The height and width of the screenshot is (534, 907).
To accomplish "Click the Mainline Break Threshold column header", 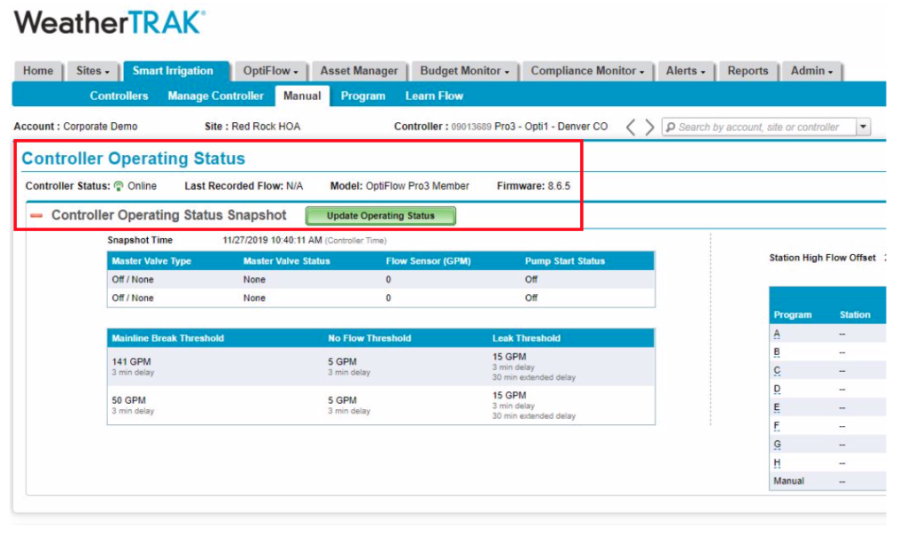I will tap(167, 338).
